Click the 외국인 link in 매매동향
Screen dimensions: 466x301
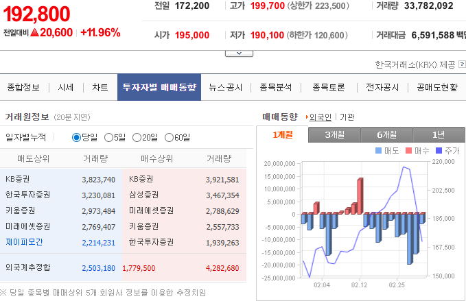pos(321,117)
